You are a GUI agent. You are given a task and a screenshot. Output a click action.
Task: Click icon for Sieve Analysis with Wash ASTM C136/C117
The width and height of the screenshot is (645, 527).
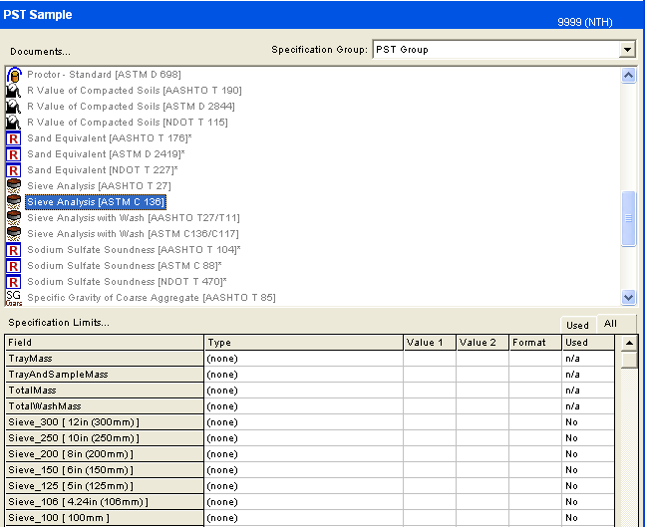[x=14, y=234]
